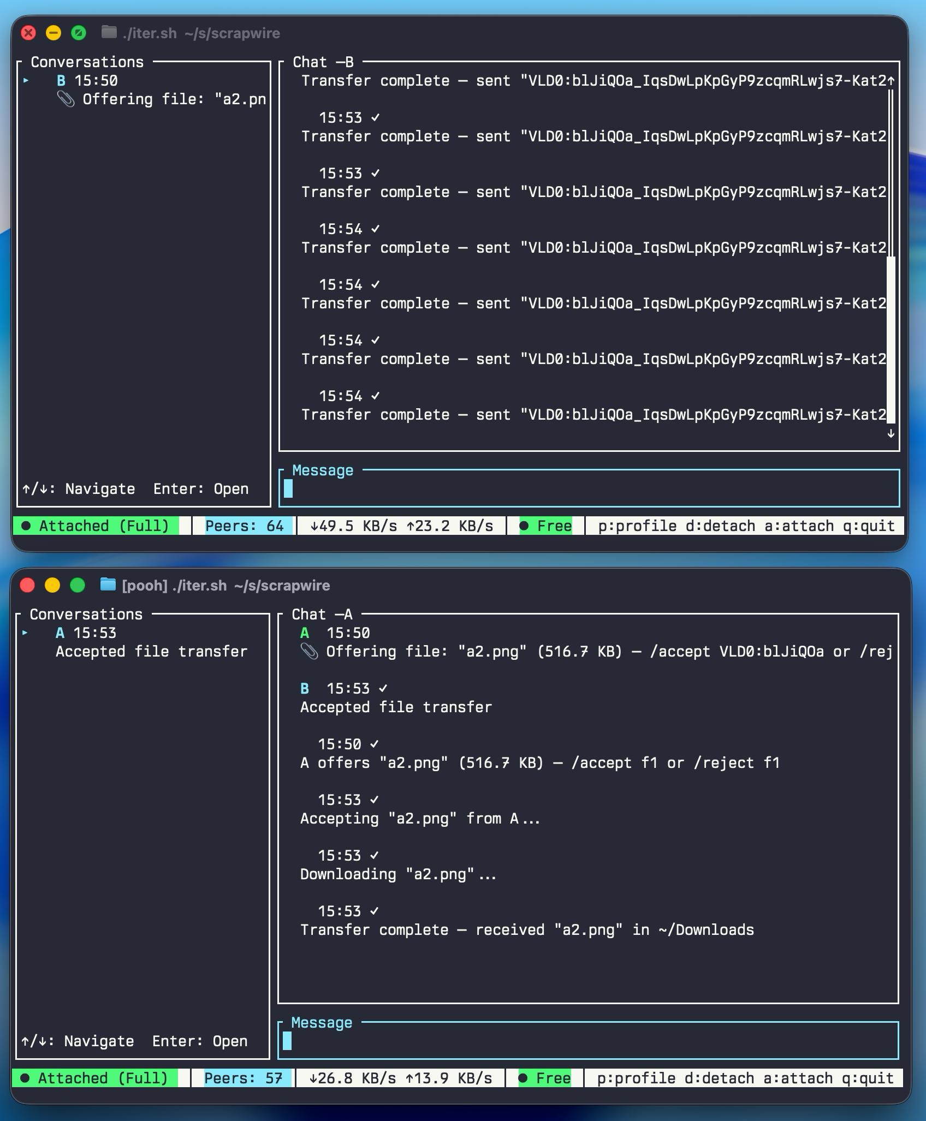Click the Chat B scrollbar thumb
Screen dimensions: 926x1121
891,338
